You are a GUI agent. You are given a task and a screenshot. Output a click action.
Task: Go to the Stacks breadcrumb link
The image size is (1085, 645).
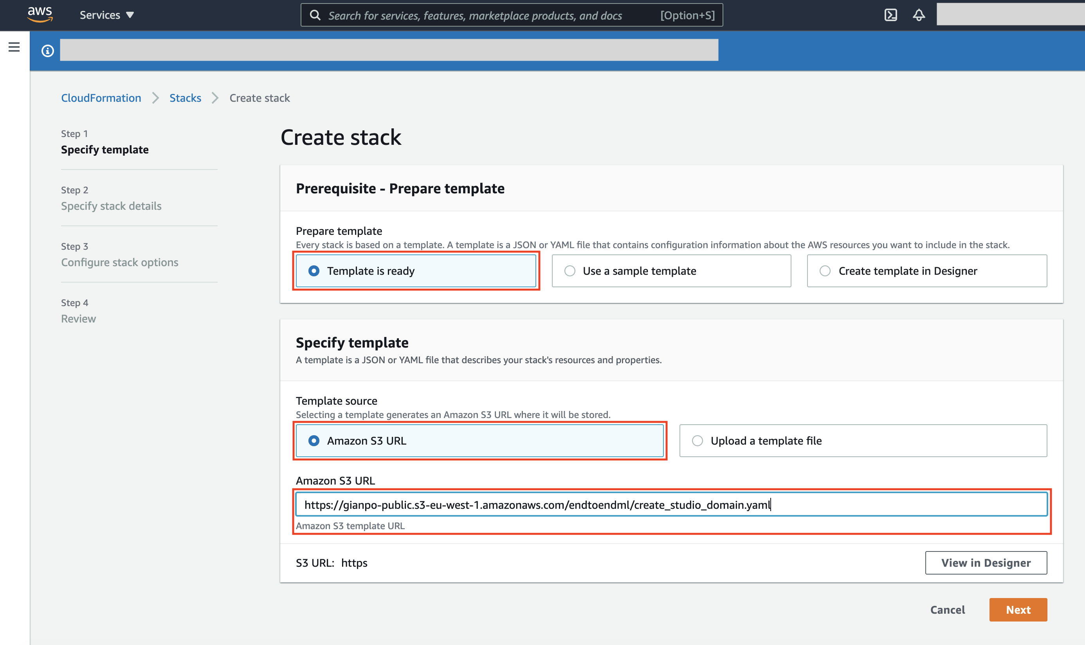(x=185, y=98)
